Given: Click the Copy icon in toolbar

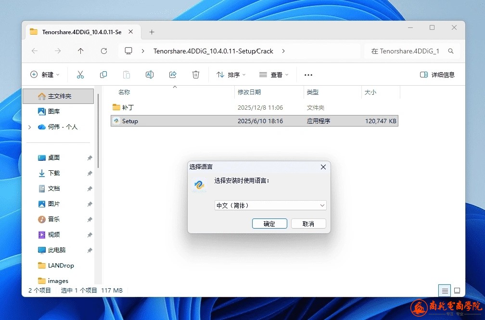Looking at the screenshot, I should (103, 75).
